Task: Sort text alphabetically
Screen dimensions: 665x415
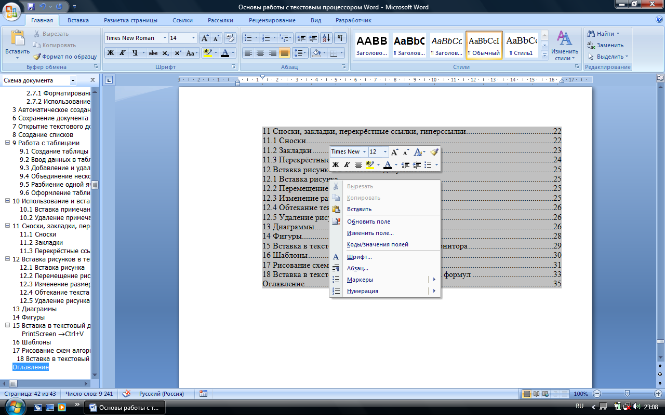Action: click(x=326, y=38)
